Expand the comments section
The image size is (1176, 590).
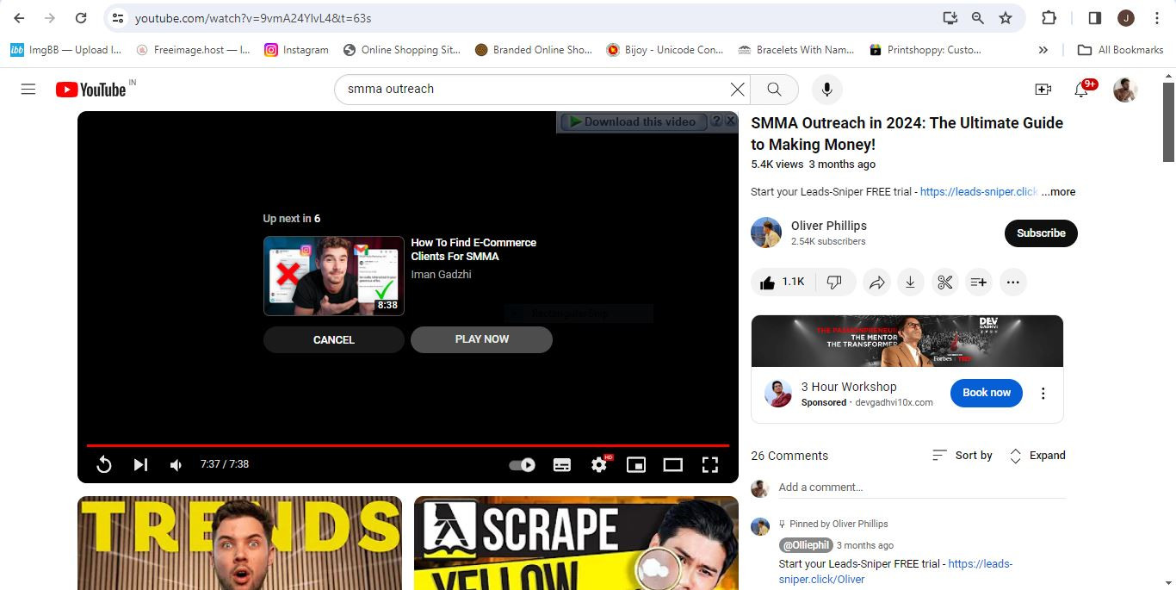pos(1037,456)
